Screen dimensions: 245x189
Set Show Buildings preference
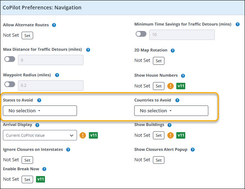158,135
